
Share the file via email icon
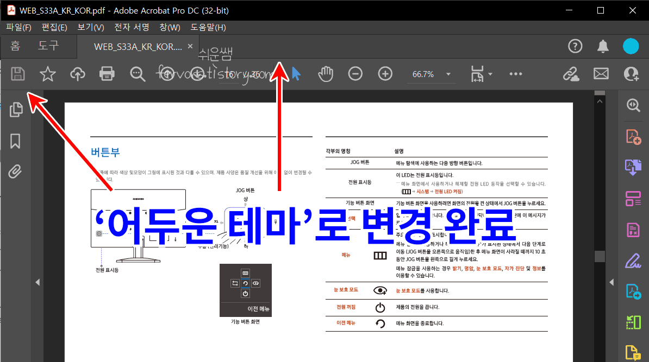[x=601, y=74]
